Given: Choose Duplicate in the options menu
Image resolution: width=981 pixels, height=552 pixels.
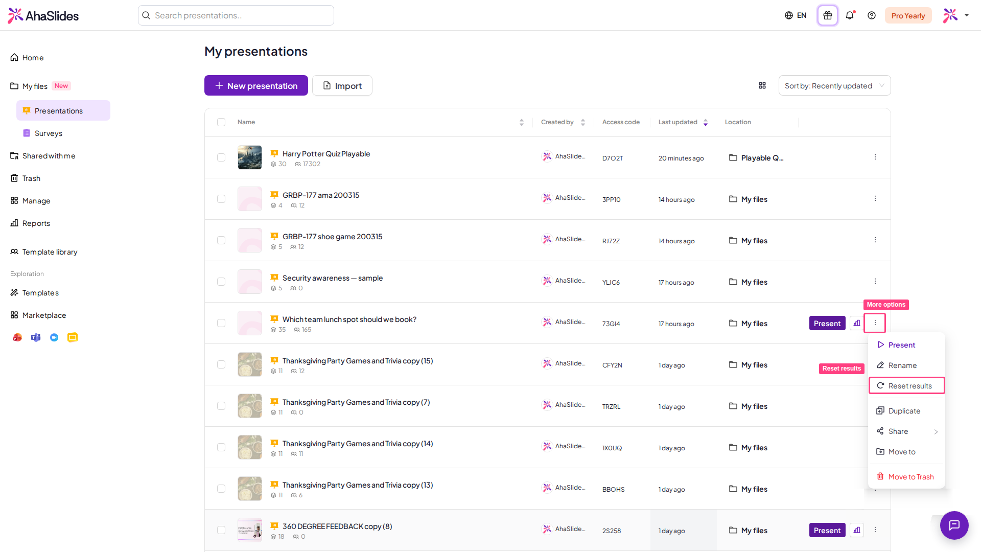Looking at the screenshot, I should point(907,411).
